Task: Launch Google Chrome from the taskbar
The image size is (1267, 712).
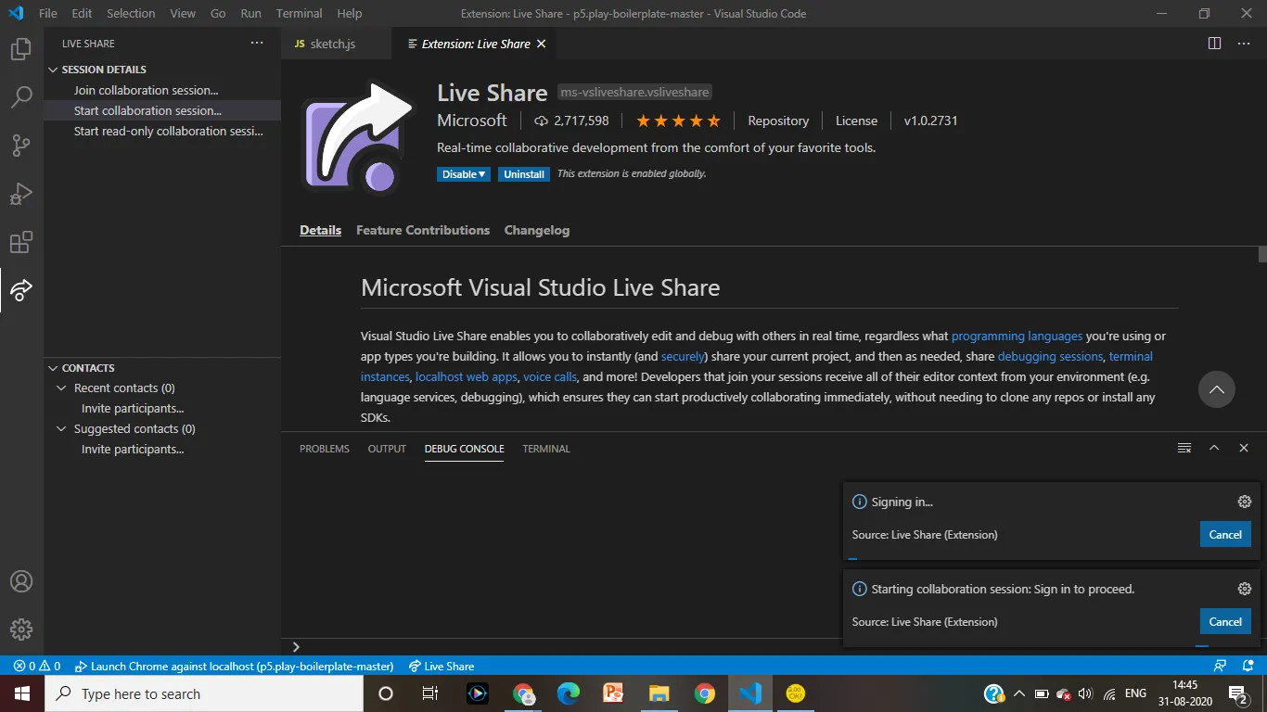Action: pos(703,693)
